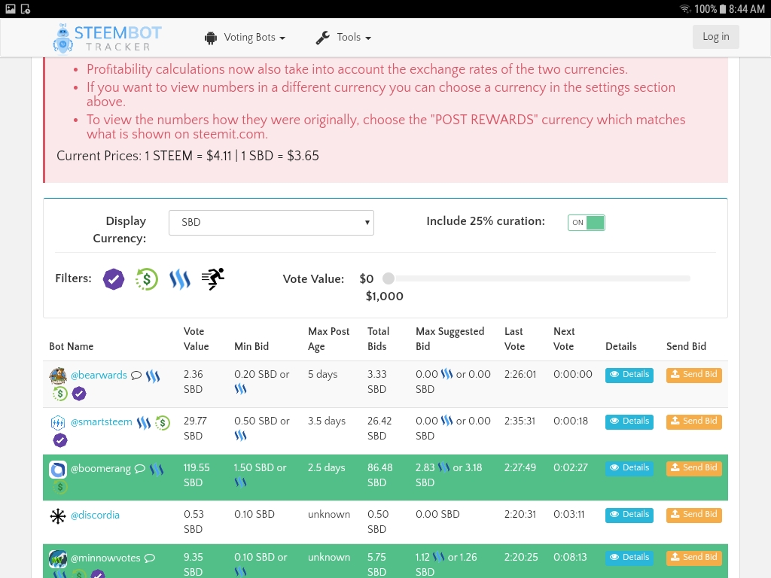Tap the Wi-Fi status icon
771x578 pixels.
(685, 9)
